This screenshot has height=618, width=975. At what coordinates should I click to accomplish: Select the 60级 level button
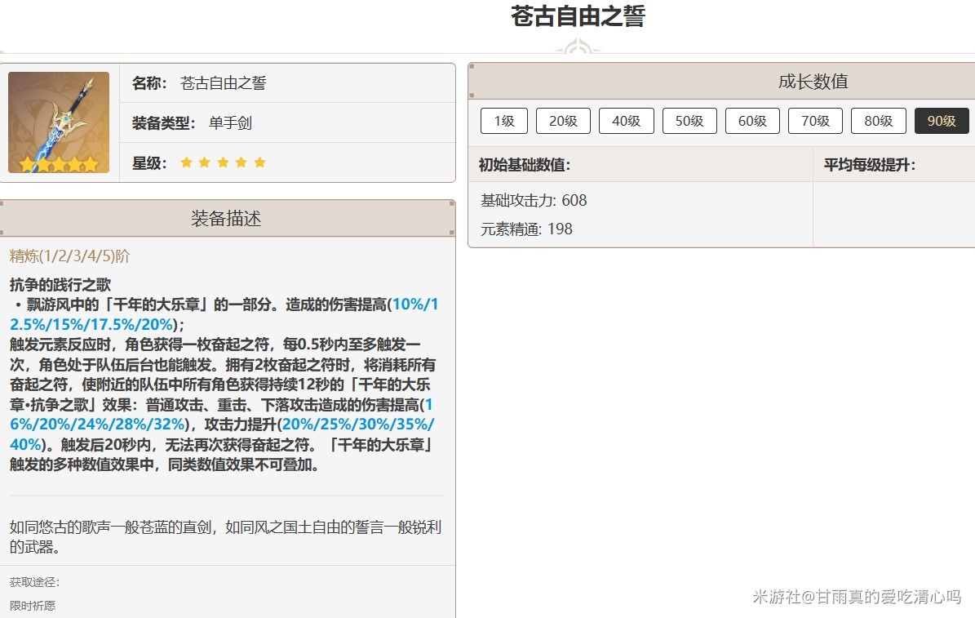(752, 121)
